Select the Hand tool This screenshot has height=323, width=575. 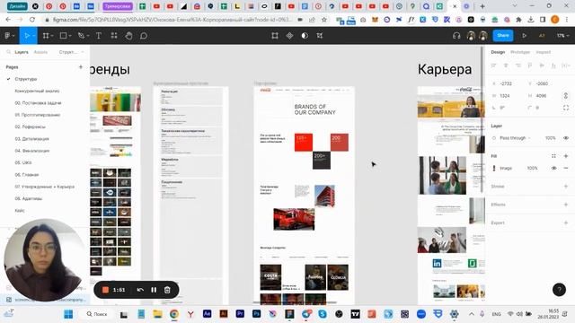[x=128, y=36]
